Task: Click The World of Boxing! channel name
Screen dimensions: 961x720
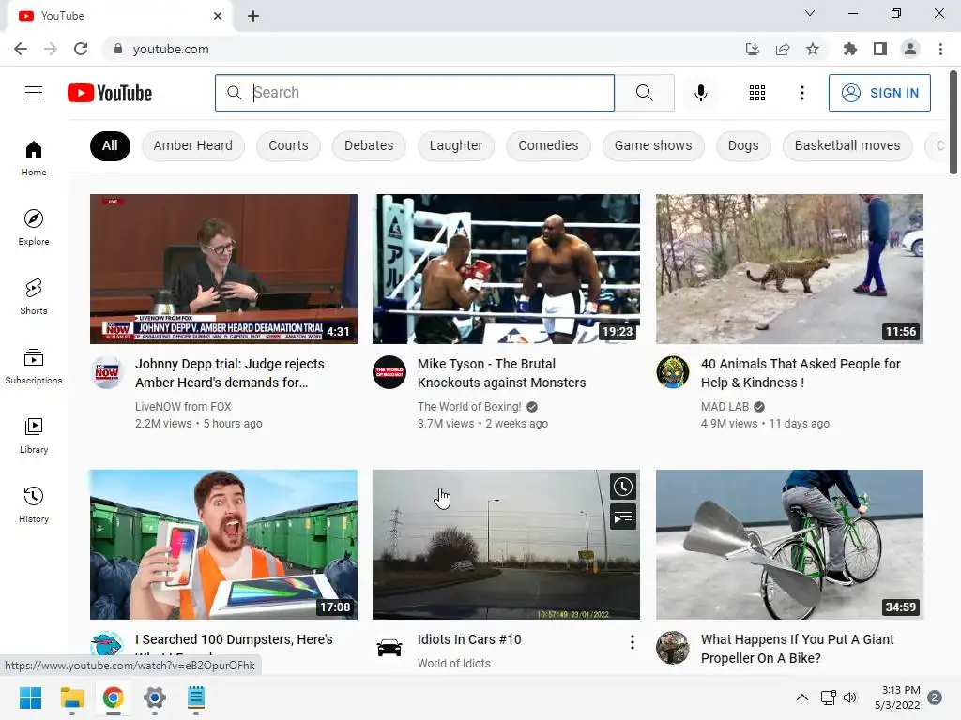Action: pos(469,407)
